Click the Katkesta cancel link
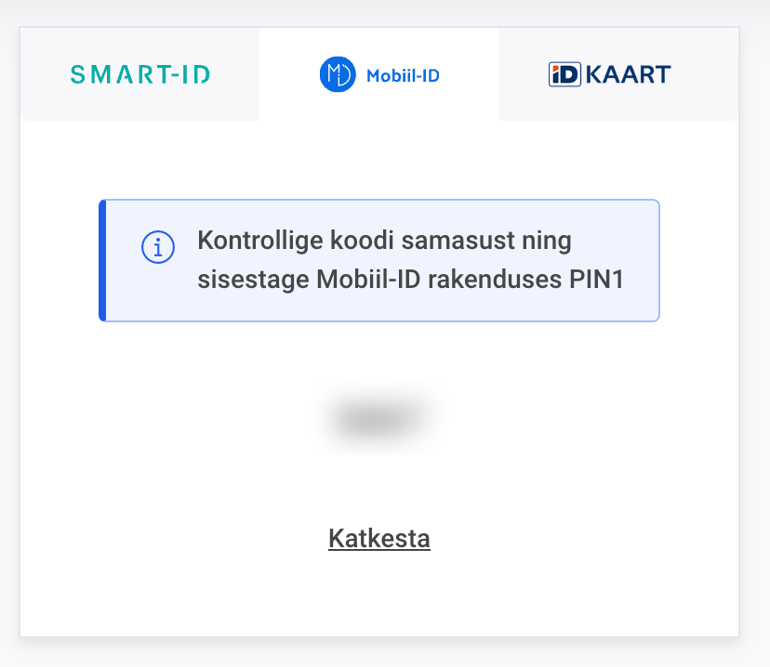Viewport: 770px width, 667px height. point(379,539)
